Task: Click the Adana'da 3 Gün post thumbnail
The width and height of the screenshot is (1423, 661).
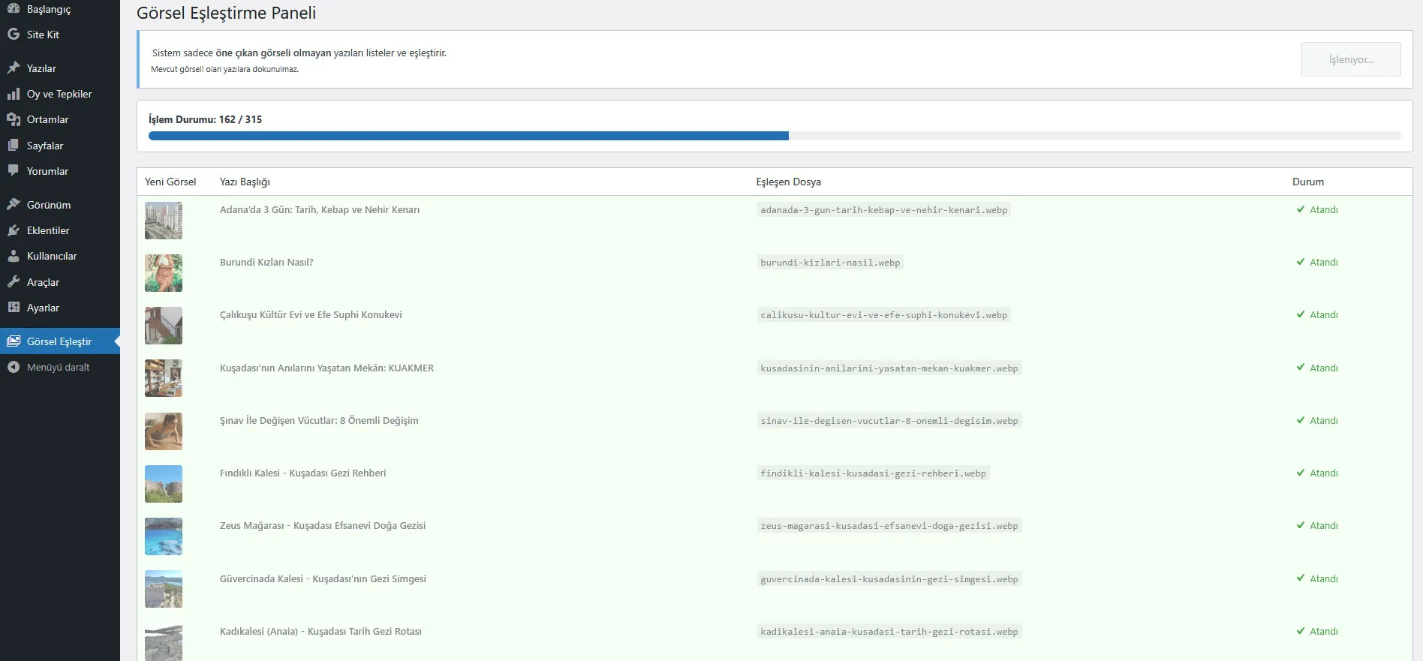Action: tap(164, 221)
